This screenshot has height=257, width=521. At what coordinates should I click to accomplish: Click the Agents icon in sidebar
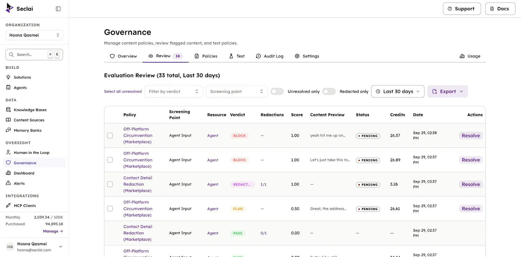pyautogui.click(x=8, y=87)
